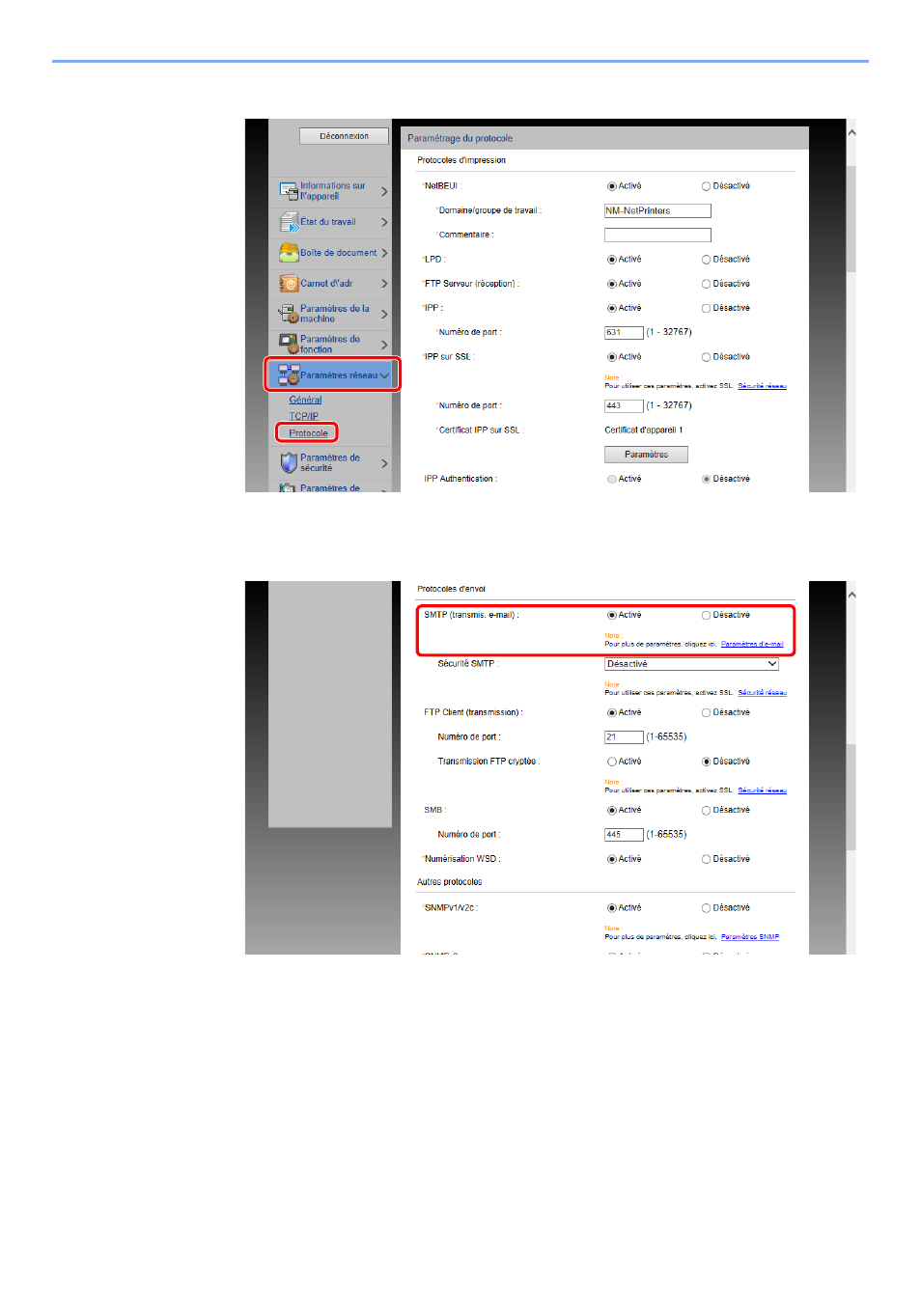Open the État du travail menu
The width and height of the screenshot is (921, 1303).
point(332,222)
